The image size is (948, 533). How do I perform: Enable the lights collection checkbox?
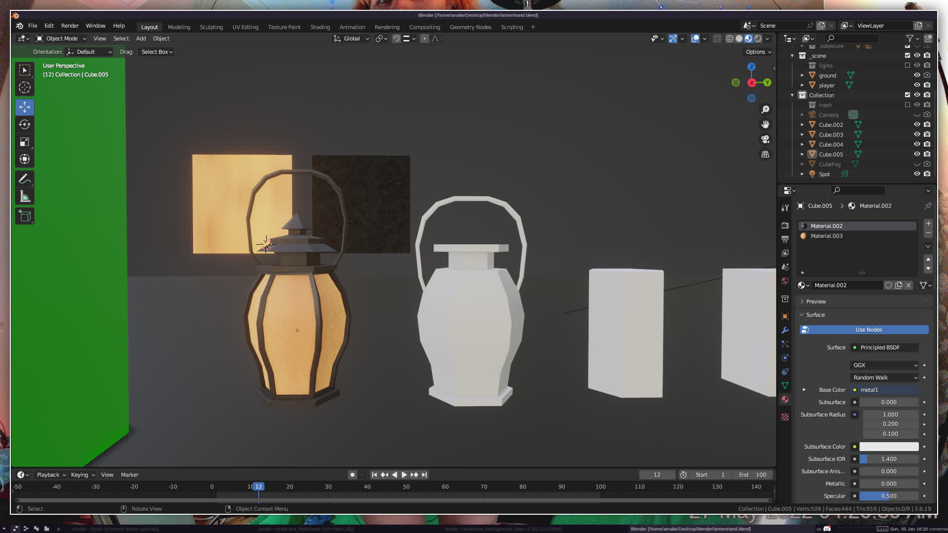click(x=907, y=65)
